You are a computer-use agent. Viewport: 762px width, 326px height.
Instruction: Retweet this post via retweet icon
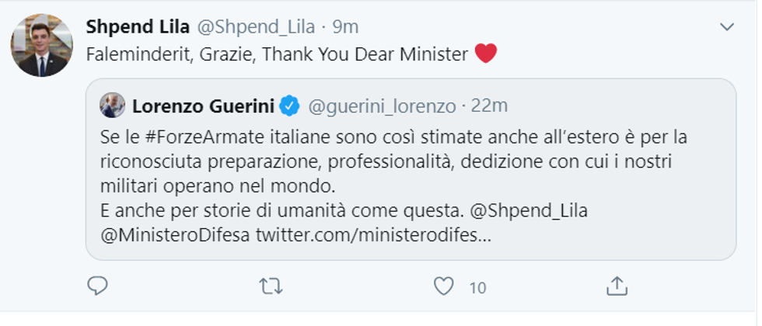tap(270, 286)
